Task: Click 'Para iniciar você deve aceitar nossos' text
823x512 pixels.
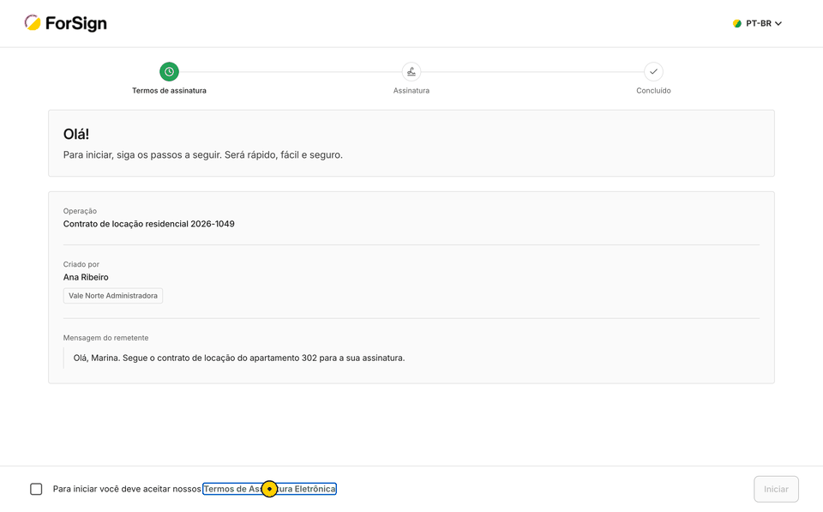Action: (127, 489)
